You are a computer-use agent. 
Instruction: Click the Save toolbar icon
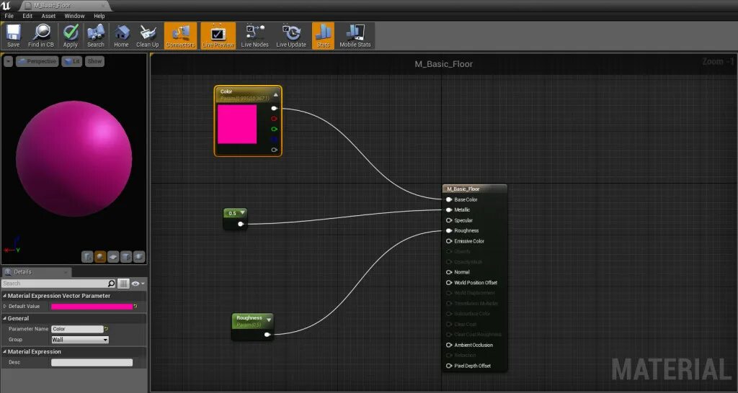point(13,35)
